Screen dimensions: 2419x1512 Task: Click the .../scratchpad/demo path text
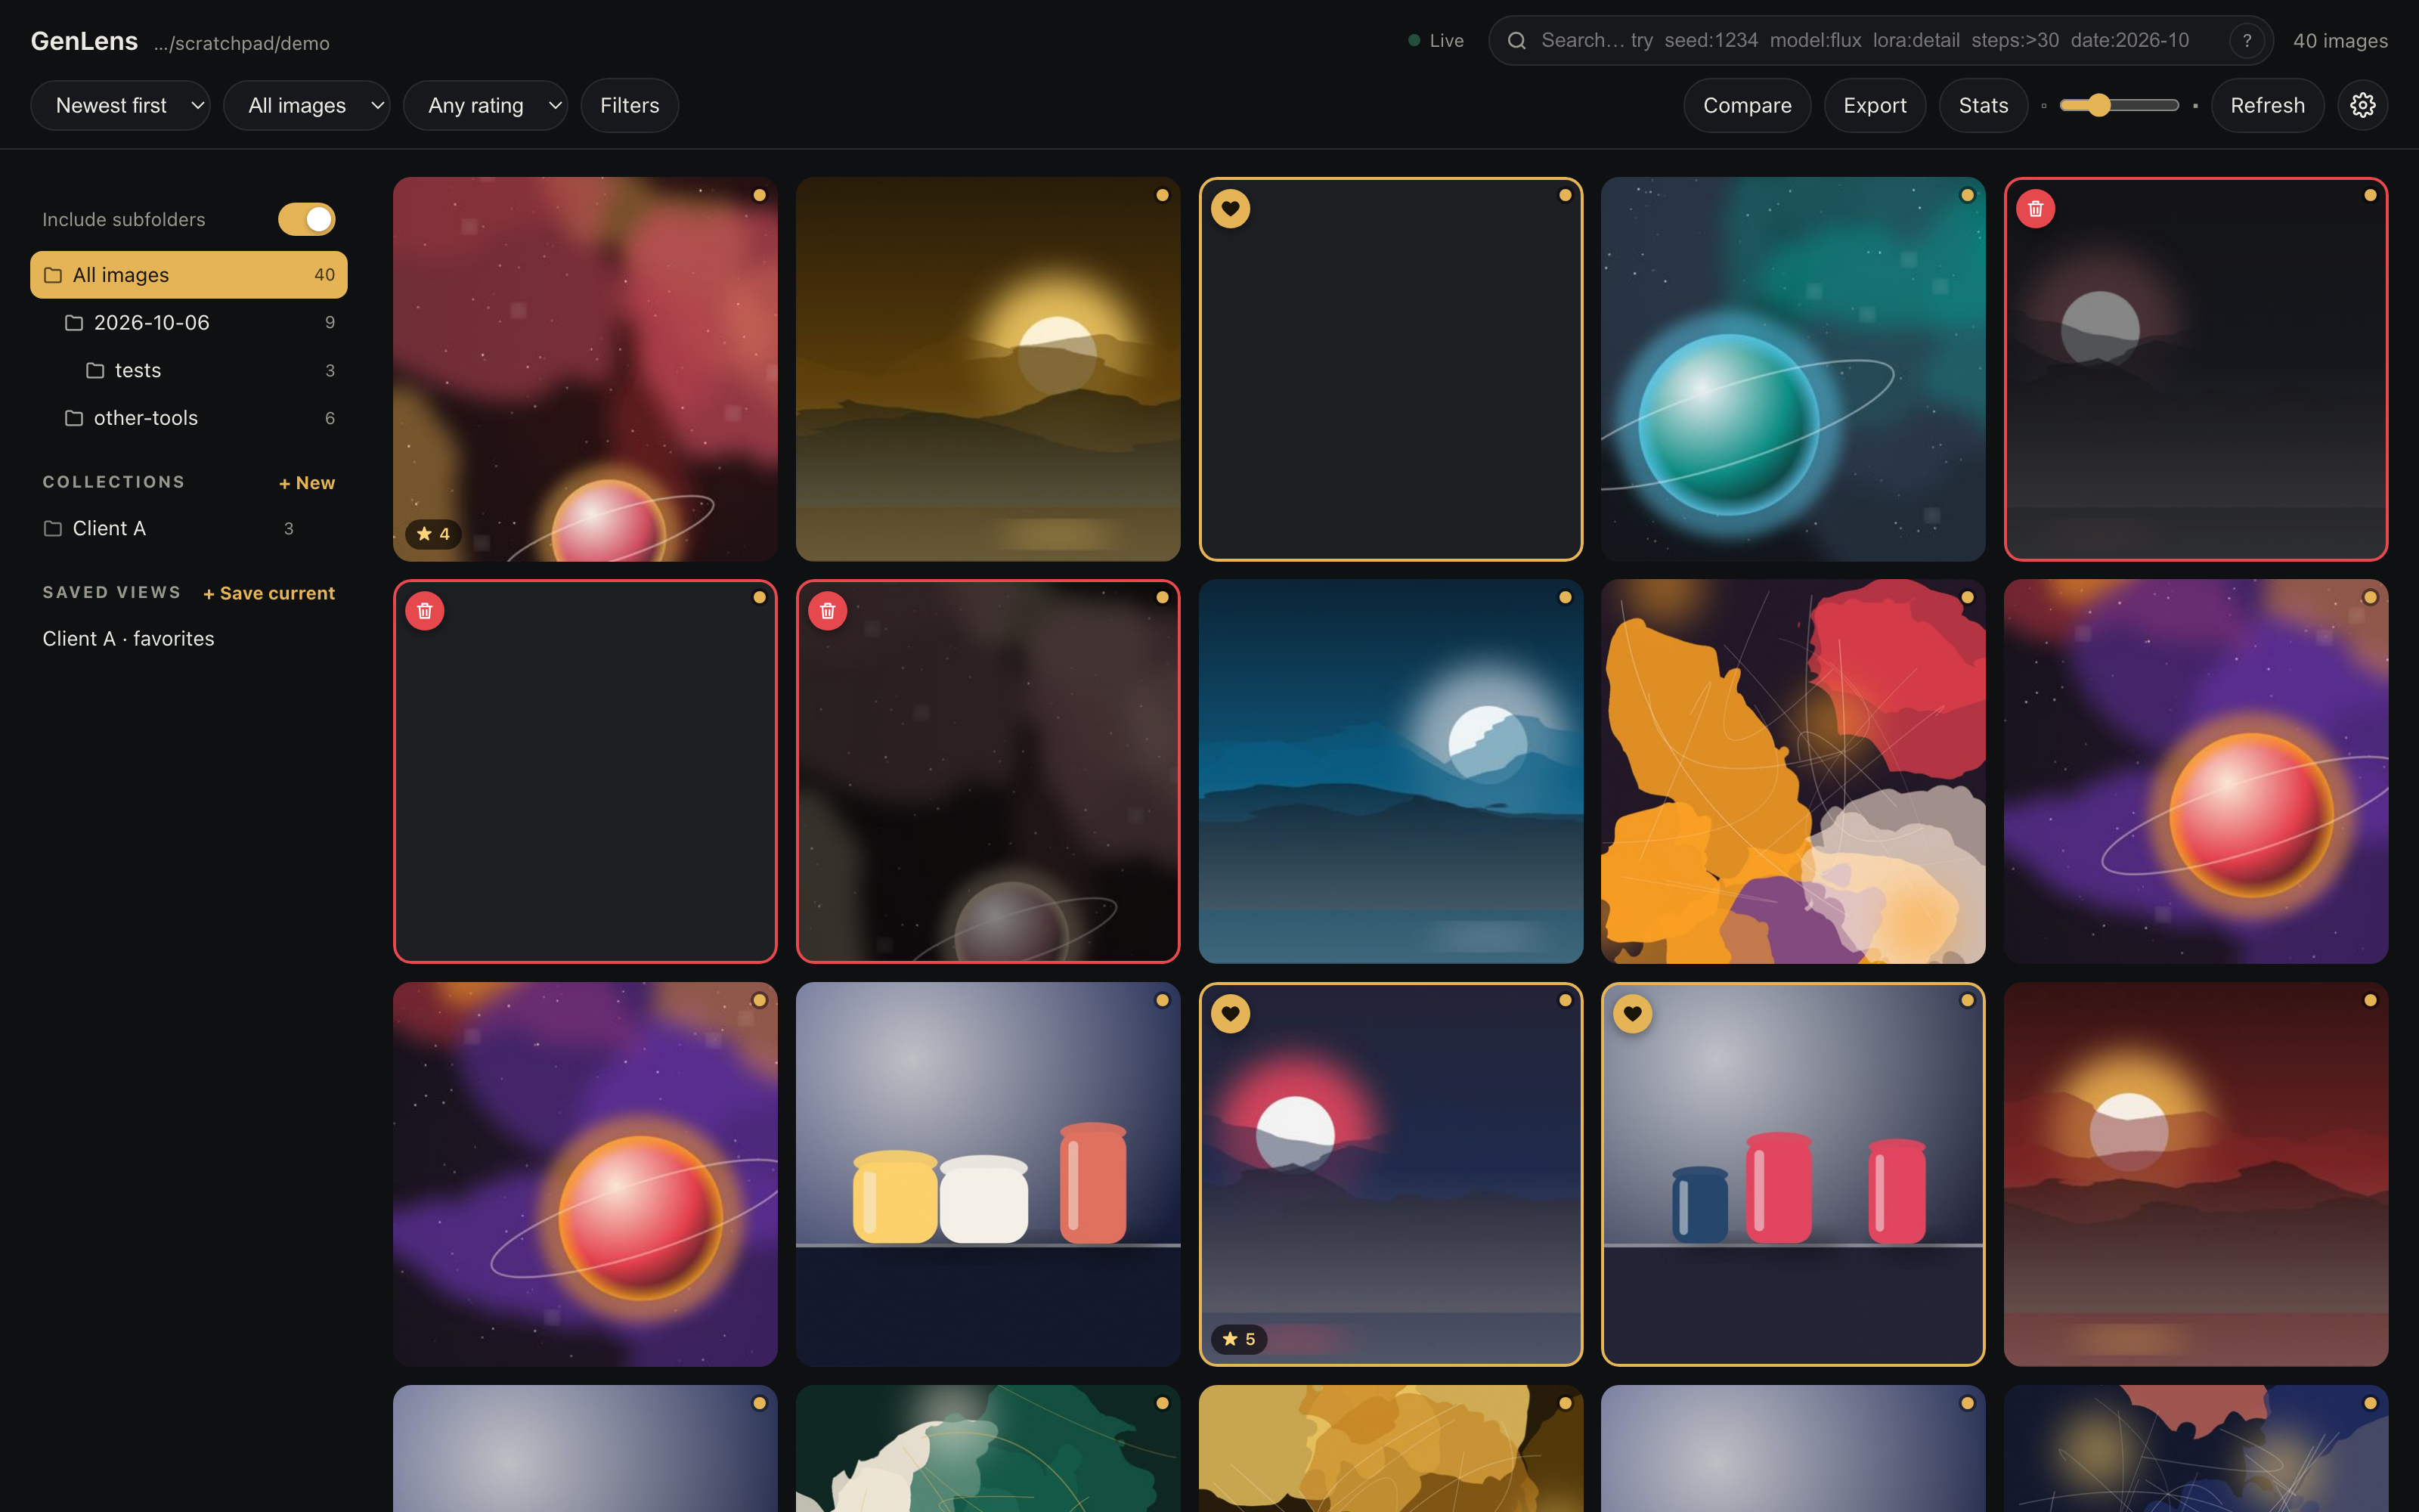click(x=242, y=43)
